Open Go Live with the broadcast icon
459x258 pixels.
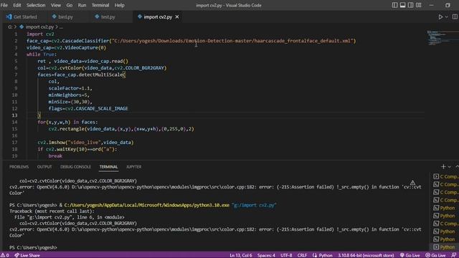[410, 255]
